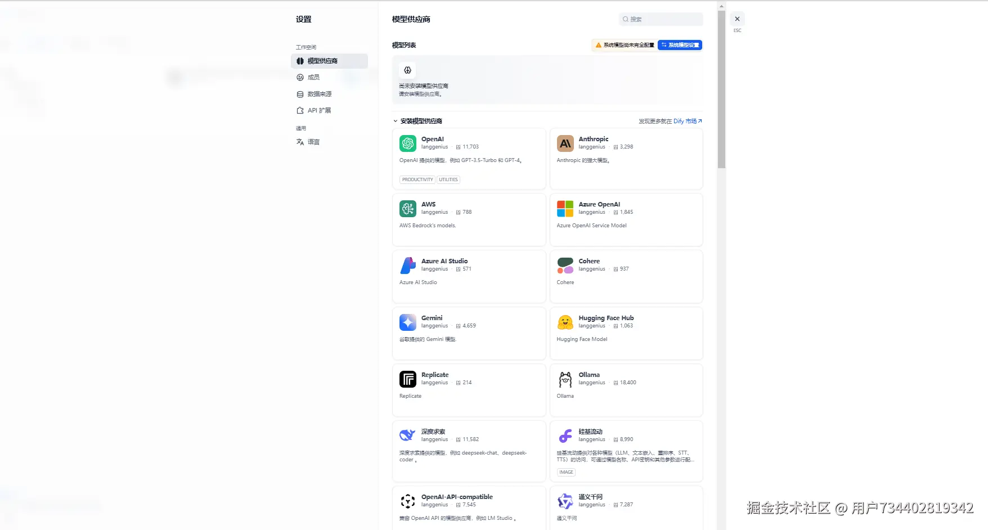This screenshot has height=530, width=988.
Task: Select the Replicate card title
Action: [x=435, y=375]
